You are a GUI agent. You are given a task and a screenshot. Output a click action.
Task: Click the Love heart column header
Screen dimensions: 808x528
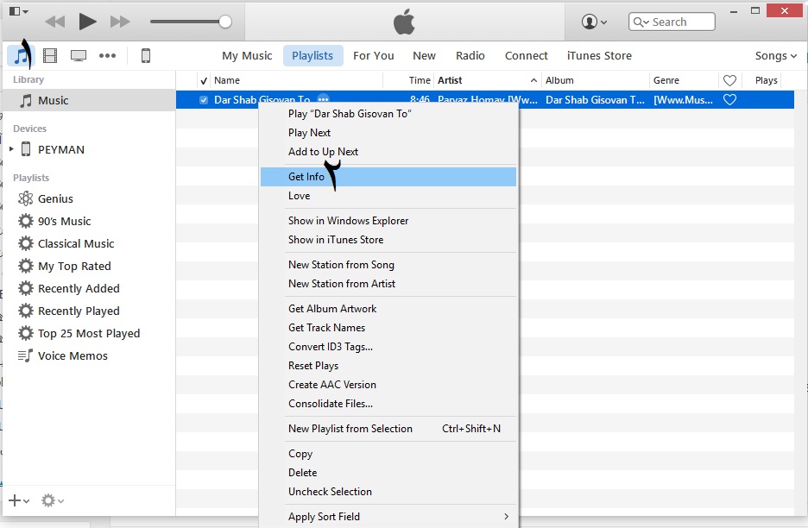(x=729, y=80)
